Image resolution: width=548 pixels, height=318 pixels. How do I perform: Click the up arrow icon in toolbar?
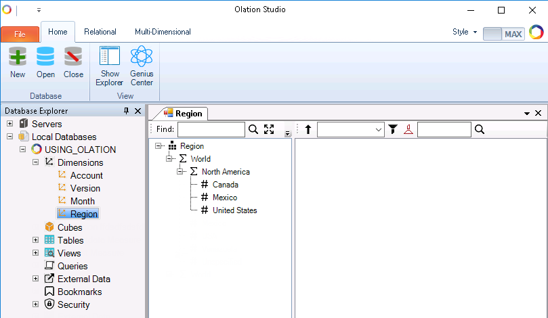click(308, 129)
